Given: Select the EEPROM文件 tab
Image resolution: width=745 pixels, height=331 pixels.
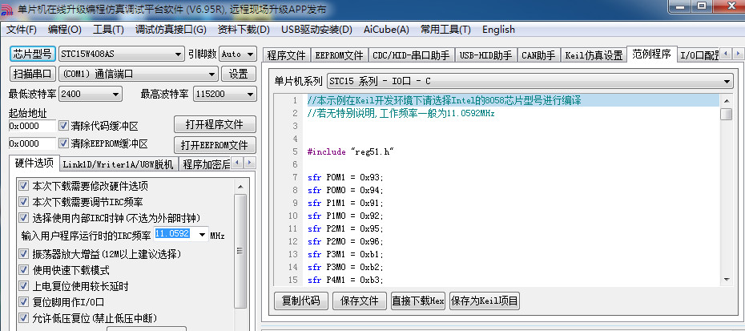Looking at the screenshot, I should 339,55.
